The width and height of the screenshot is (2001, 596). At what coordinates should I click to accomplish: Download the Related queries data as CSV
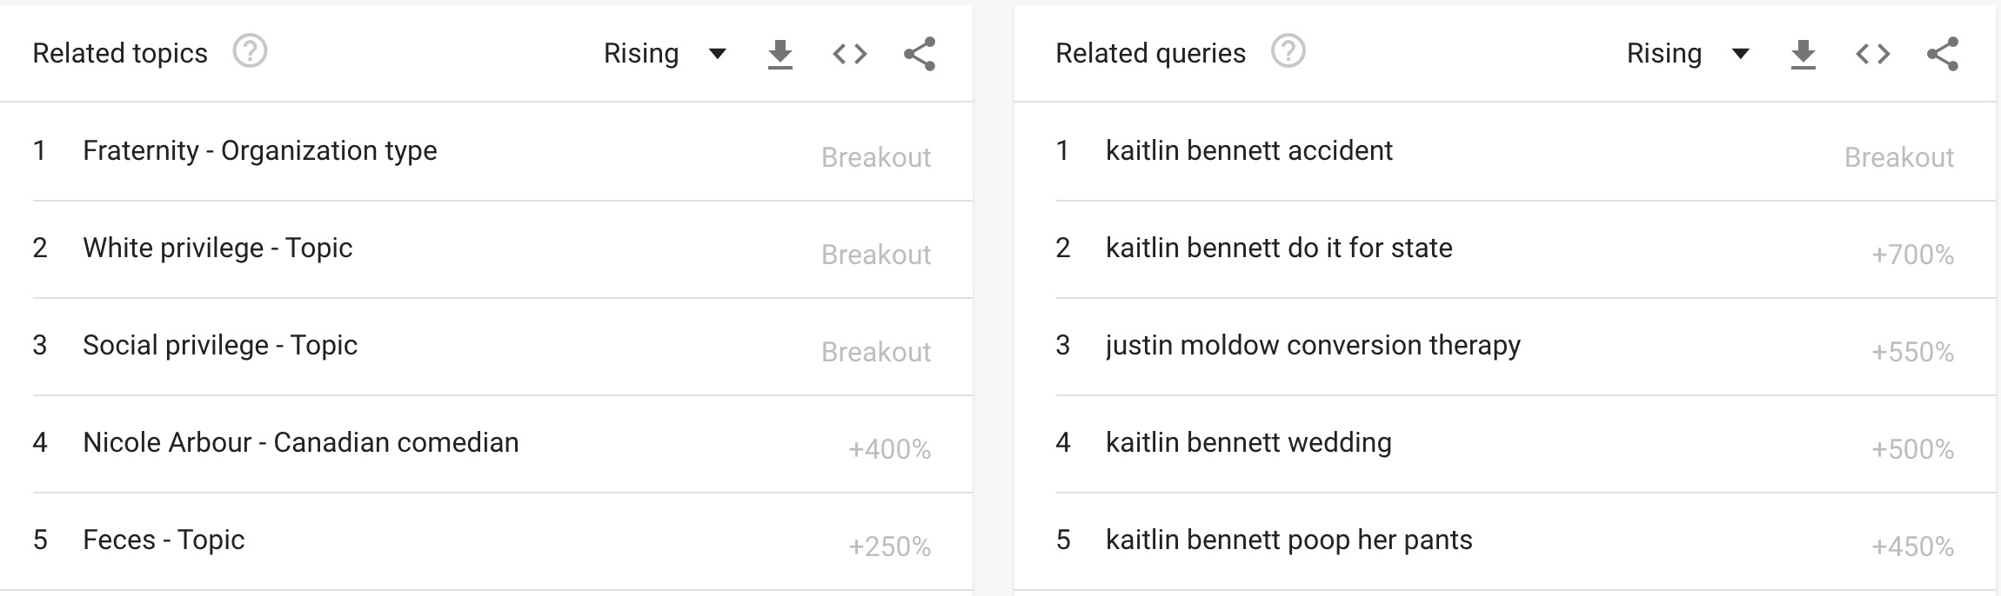point(1804,54)
